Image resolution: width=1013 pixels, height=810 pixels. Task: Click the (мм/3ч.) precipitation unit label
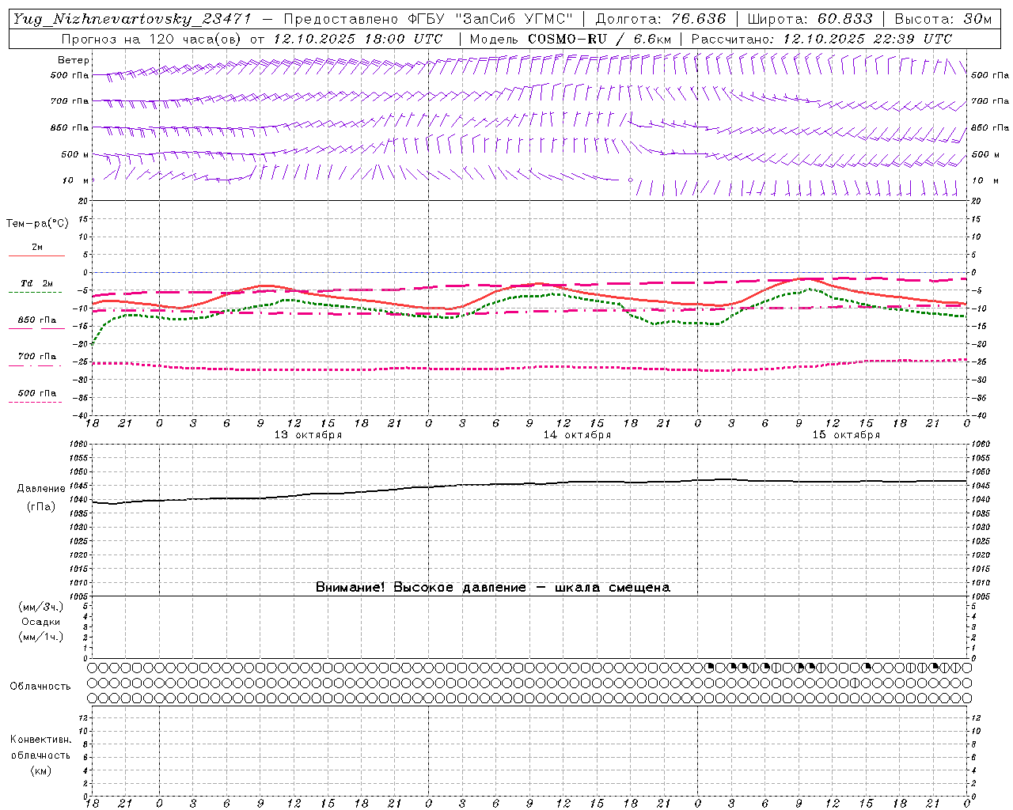click(41, 607)
